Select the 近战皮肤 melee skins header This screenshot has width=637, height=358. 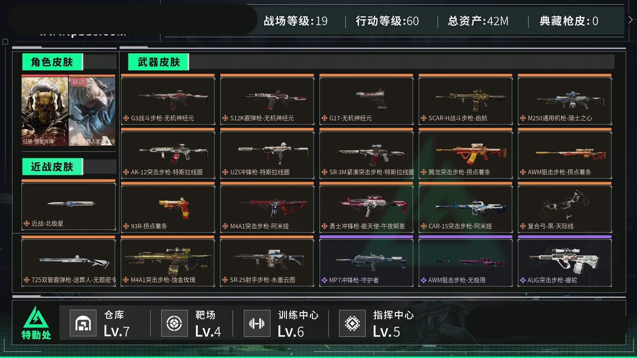pos(52,167)
